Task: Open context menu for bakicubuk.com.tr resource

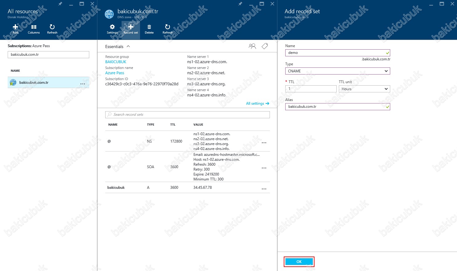Action: pyautogui.click(x=83, y=84)
